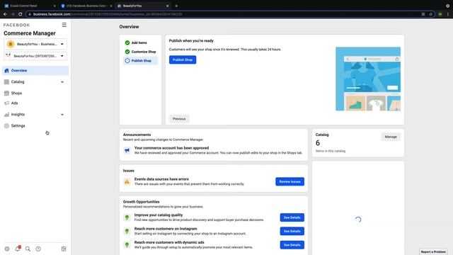Open the bottom-left settings gear icon

click(7, 249)
